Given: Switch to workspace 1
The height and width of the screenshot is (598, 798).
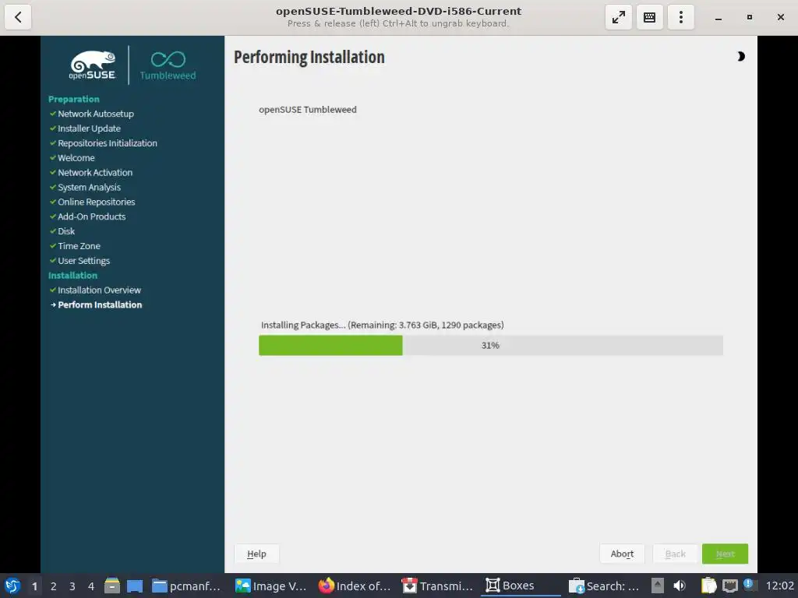Looking at the screenshot, I should (34, 586).
